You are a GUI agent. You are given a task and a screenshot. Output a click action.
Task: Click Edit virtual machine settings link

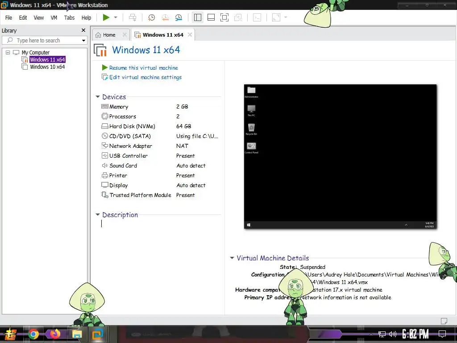click(145, 77)
